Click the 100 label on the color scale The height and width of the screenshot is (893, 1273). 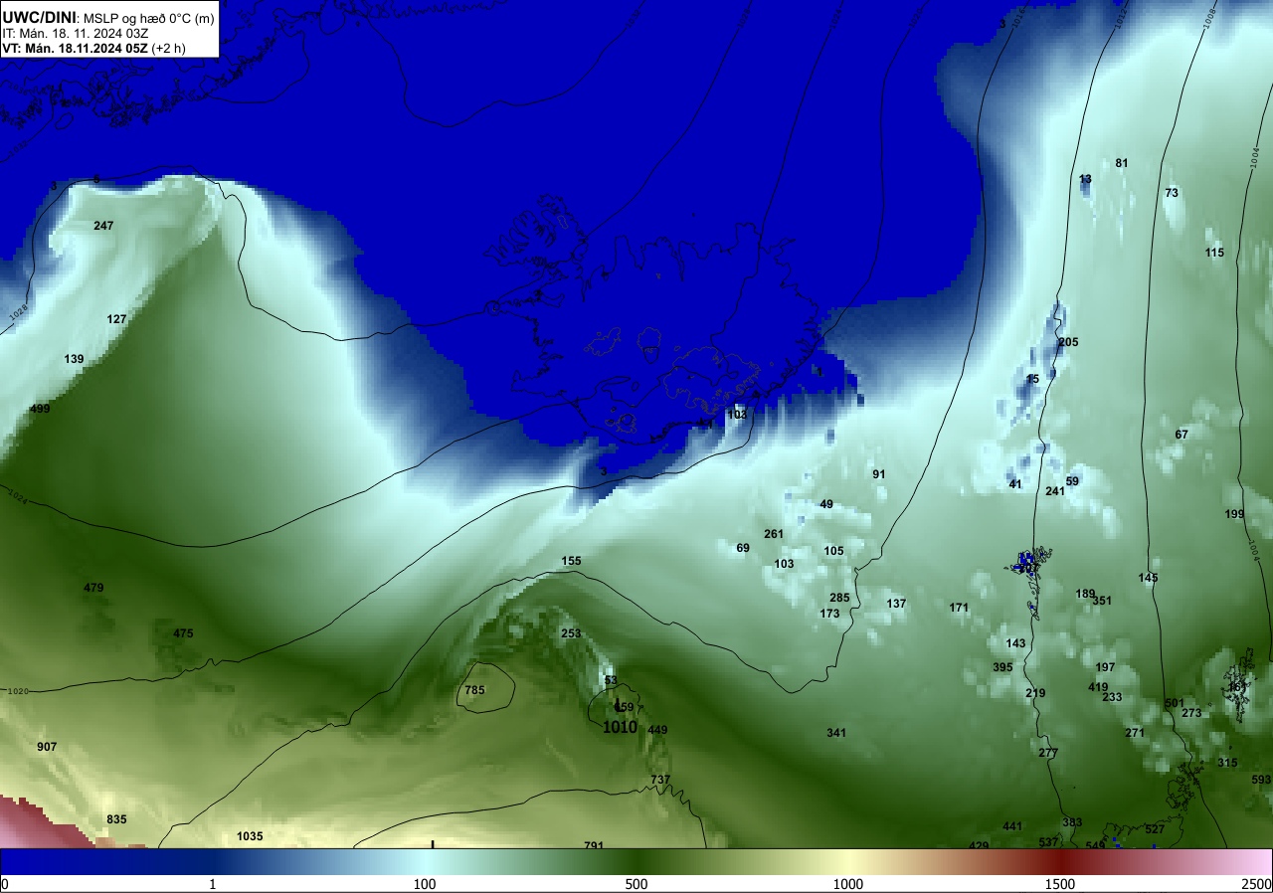425,884
